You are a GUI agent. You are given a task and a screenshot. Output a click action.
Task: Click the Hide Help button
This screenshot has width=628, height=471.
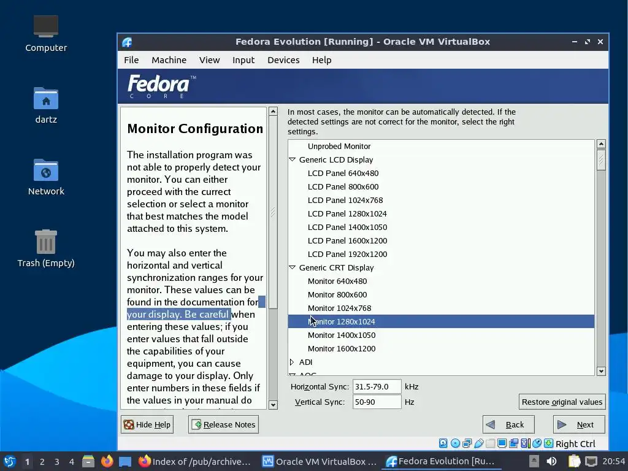coord(147,424)
